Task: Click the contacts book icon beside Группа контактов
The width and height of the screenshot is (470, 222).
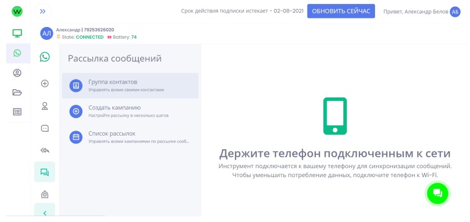Action: [x=76, y=86]
